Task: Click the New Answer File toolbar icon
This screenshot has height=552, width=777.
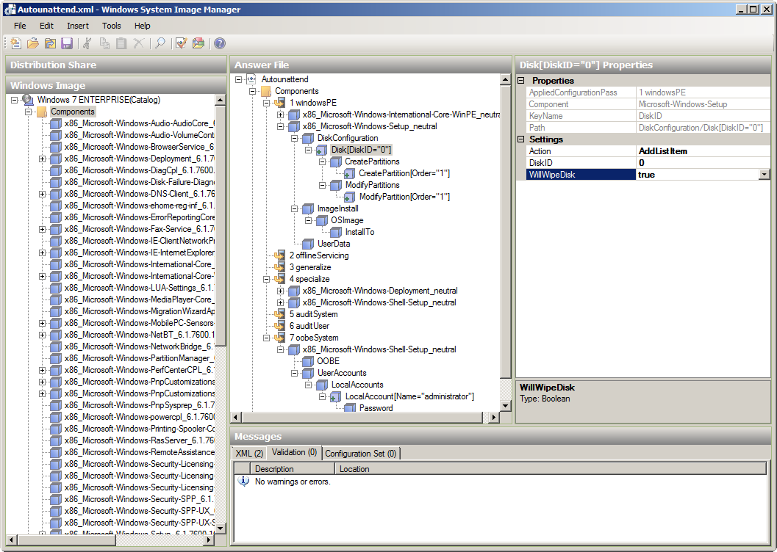Action: pyautogui.click(x=16, y=43)
